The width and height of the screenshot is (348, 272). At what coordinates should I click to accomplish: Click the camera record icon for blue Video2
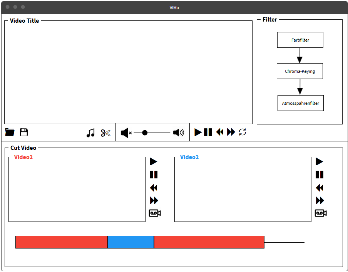coord(321,213)
